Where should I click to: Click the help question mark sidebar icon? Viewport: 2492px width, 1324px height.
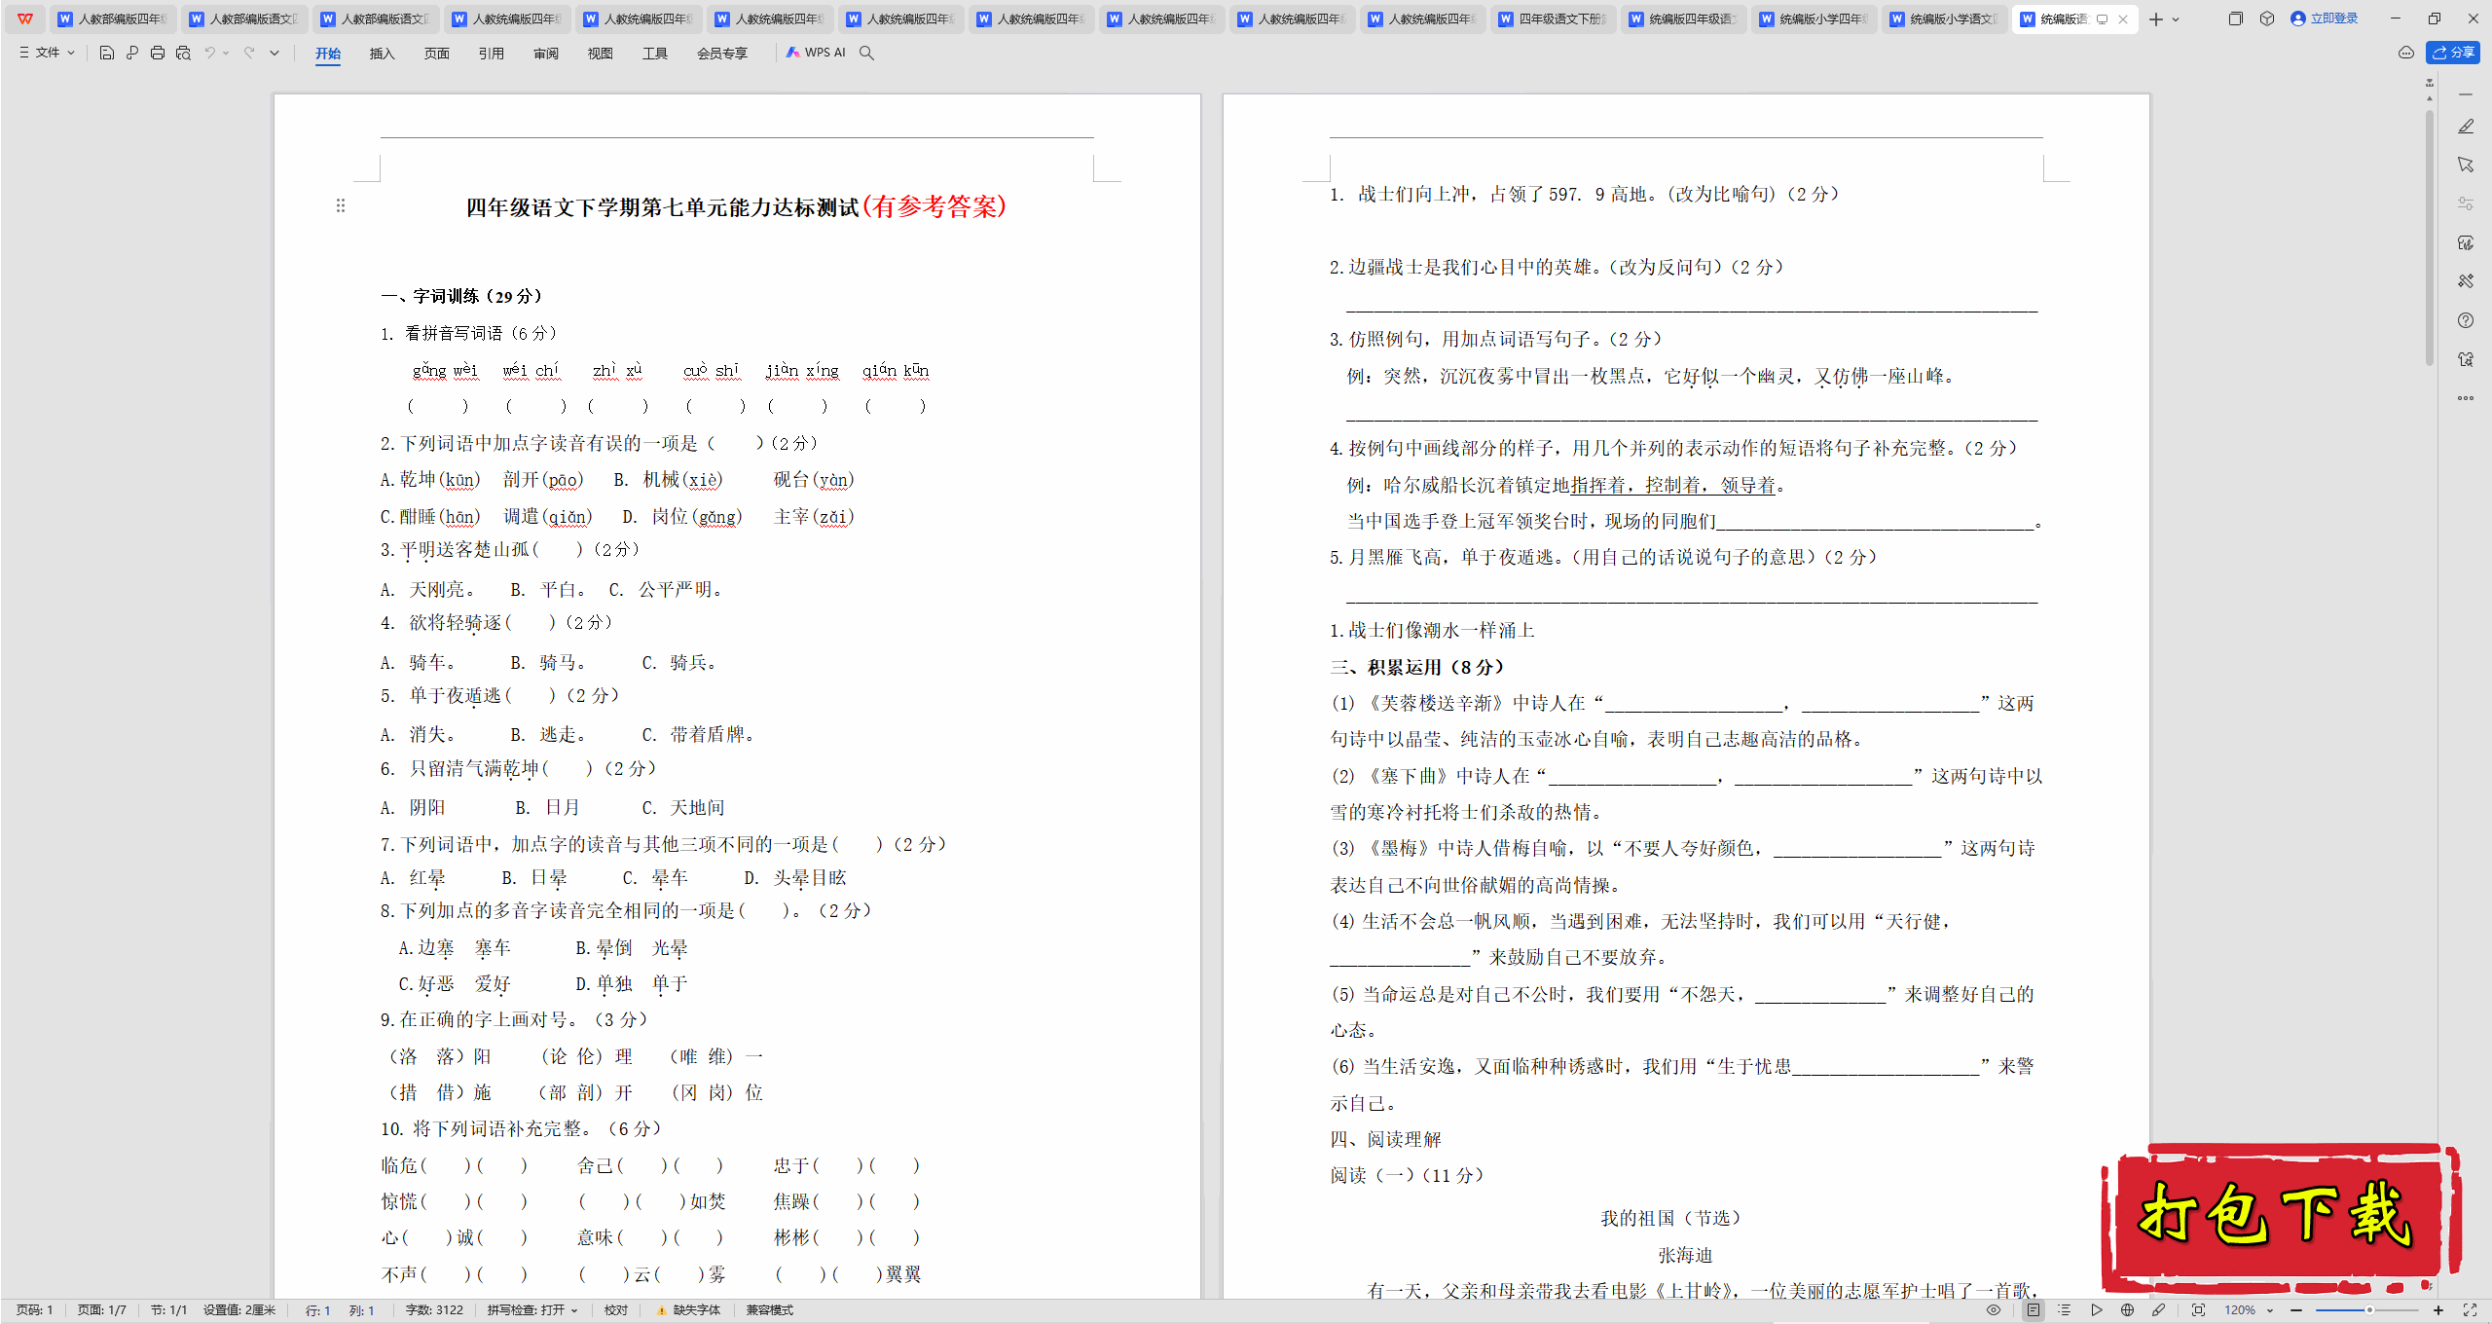point(2466,320)
